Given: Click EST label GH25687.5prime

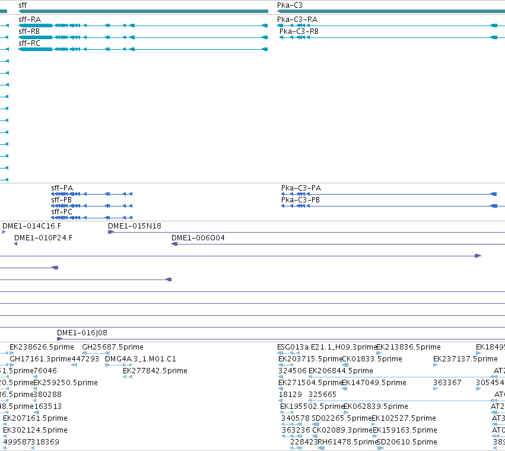Looking at the screenshot, I should pos(113,347).
